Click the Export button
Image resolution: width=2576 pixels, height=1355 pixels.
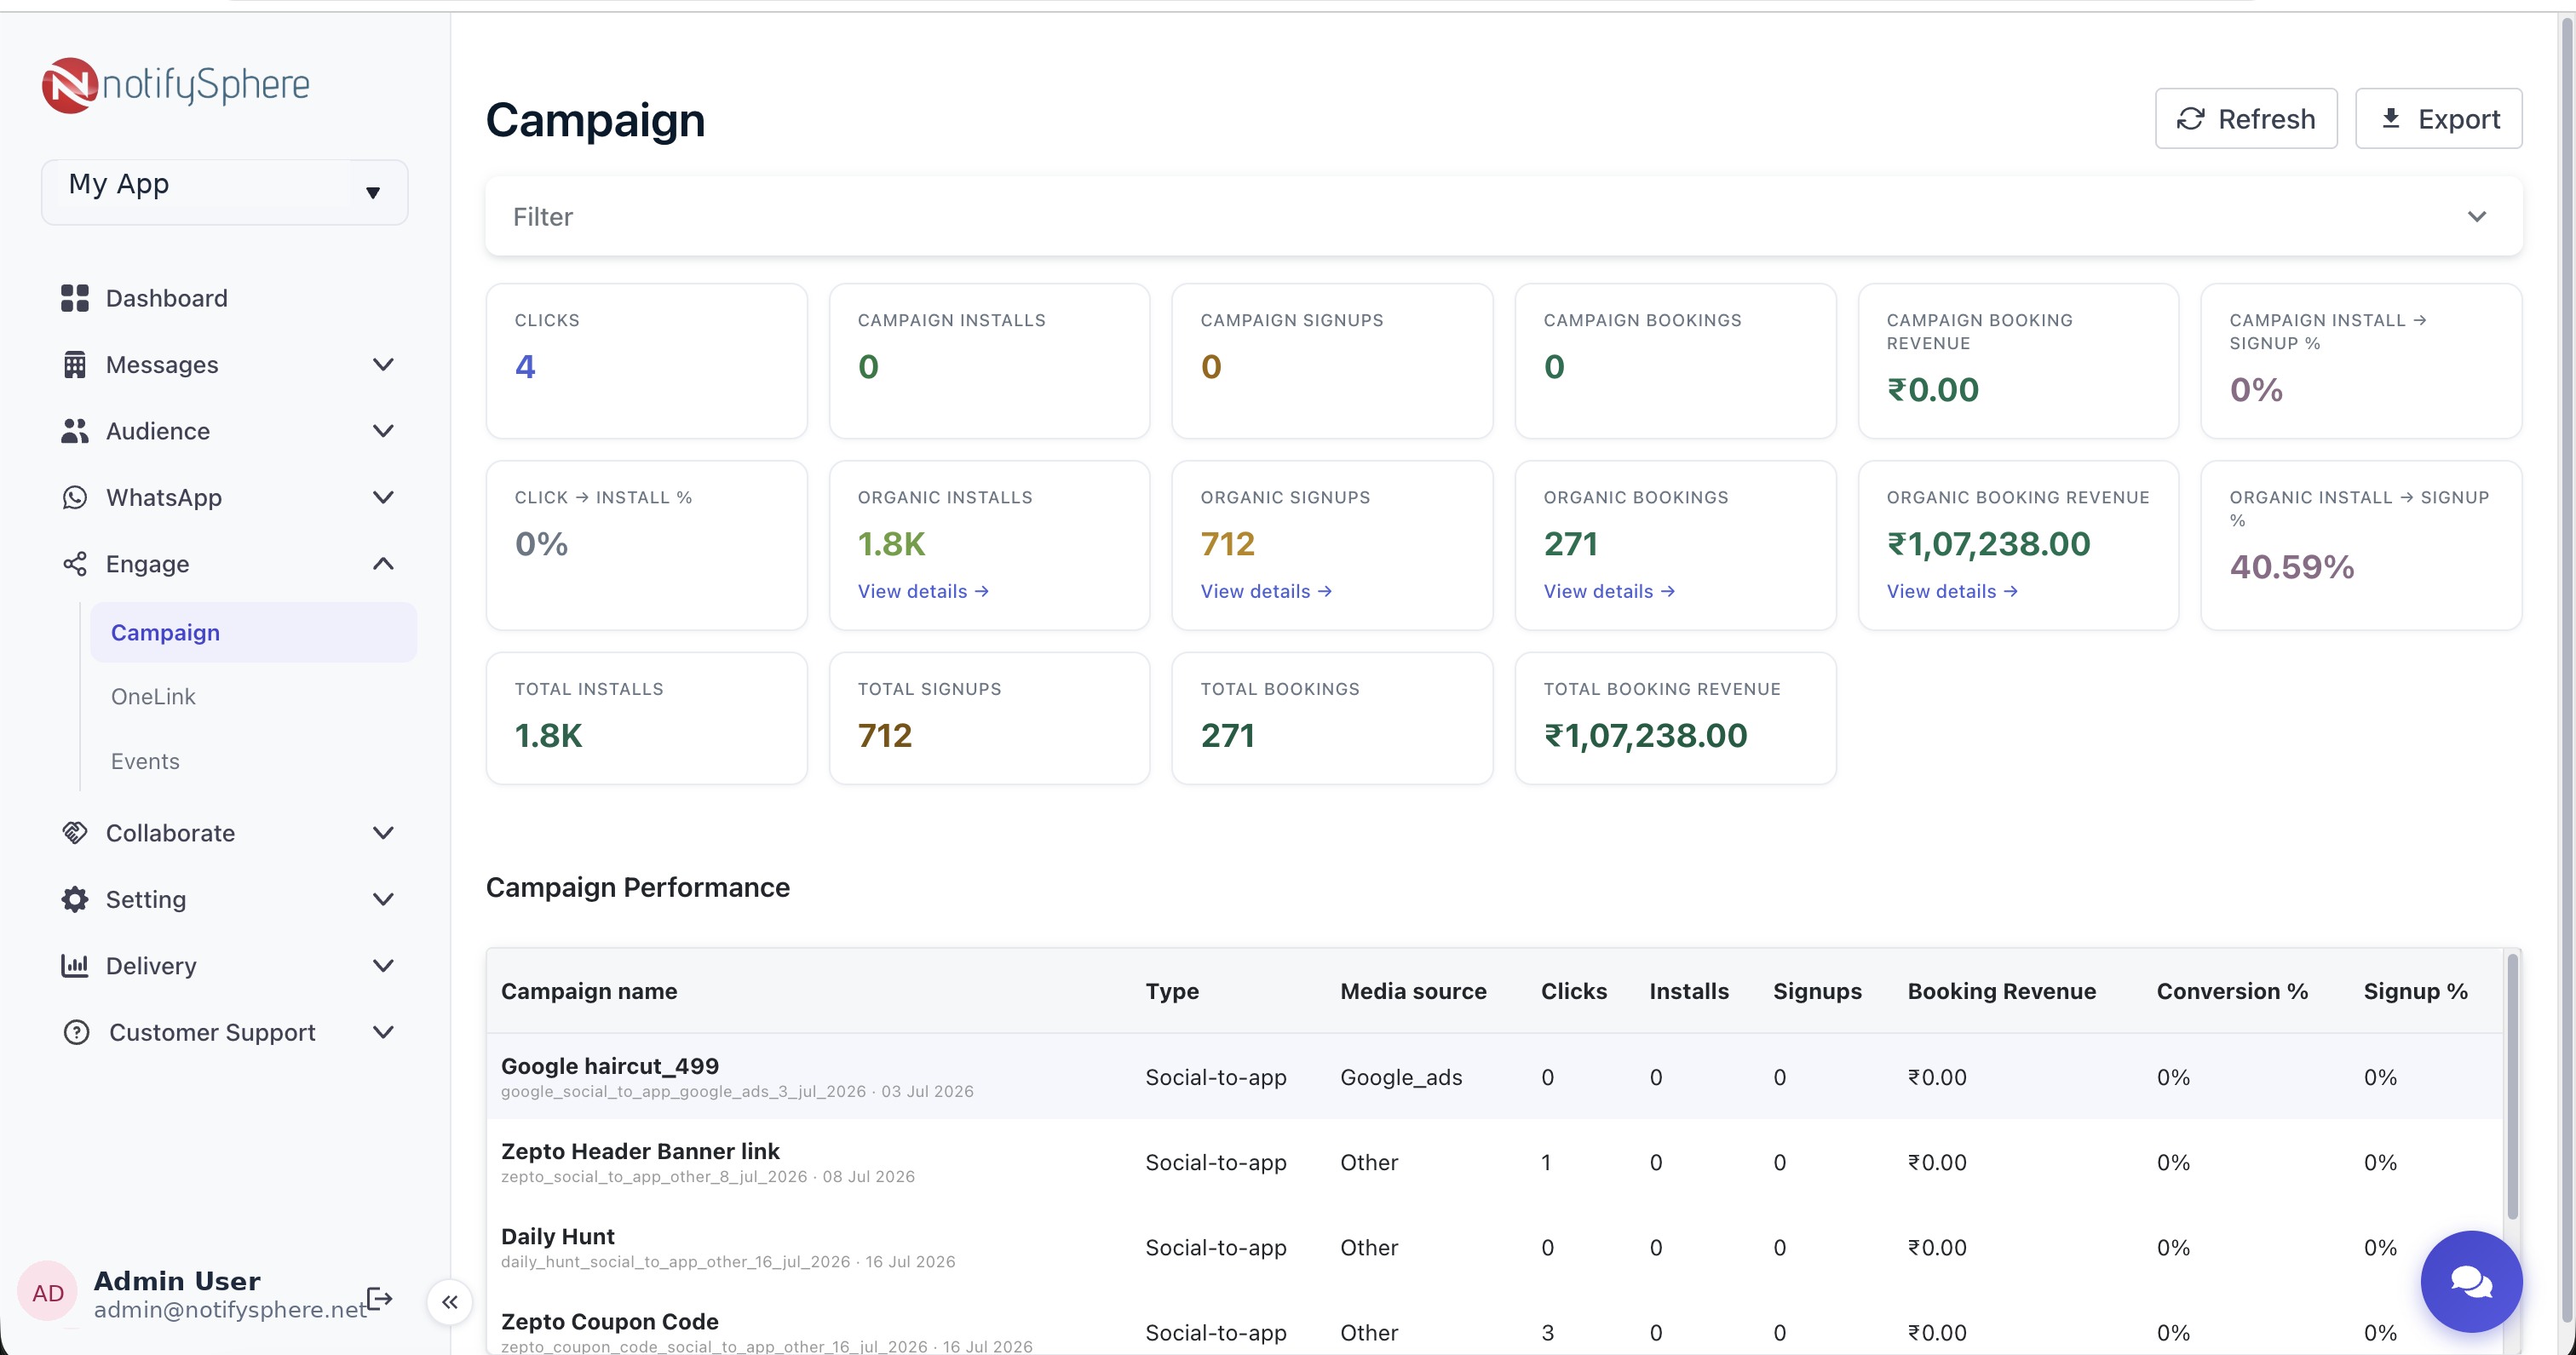coord(2438,119)
